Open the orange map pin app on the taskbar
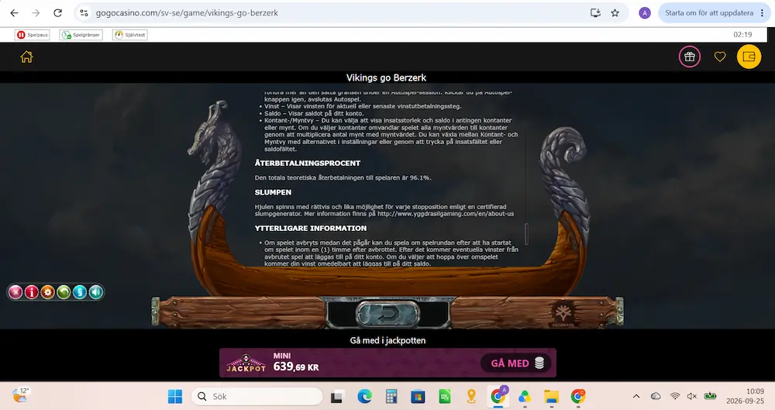The width and height of the screenshot is (775, 410). (x=471, y=396)
